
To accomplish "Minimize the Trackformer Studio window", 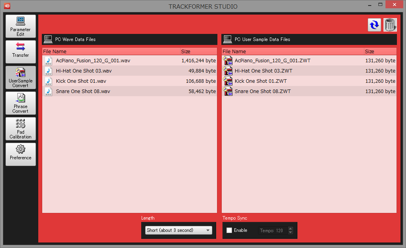I will (x=369, y=5).
